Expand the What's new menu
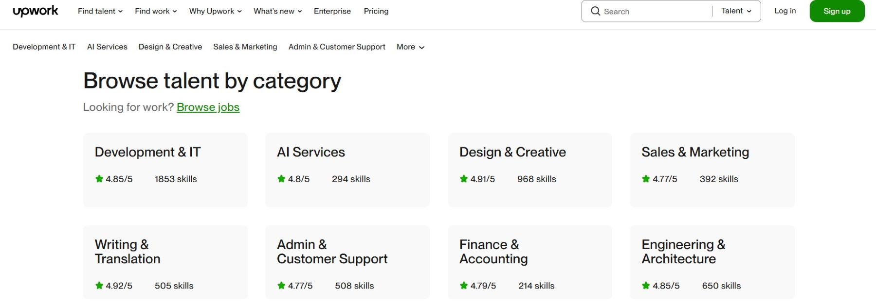 (x=277, y=11)
